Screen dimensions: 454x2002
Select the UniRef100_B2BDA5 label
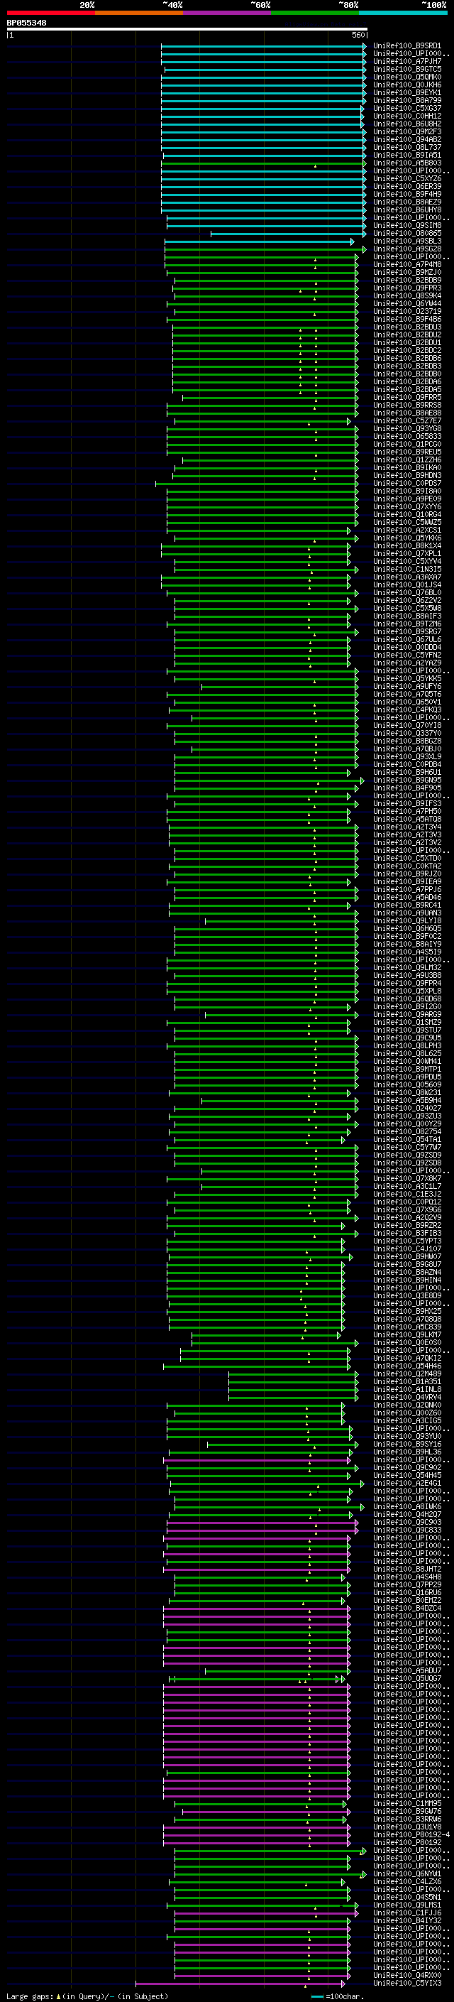(x=407, y=389)
